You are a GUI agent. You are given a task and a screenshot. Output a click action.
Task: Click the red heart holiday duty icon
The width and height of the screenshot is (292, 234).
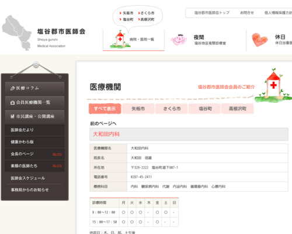coord(259,40)
